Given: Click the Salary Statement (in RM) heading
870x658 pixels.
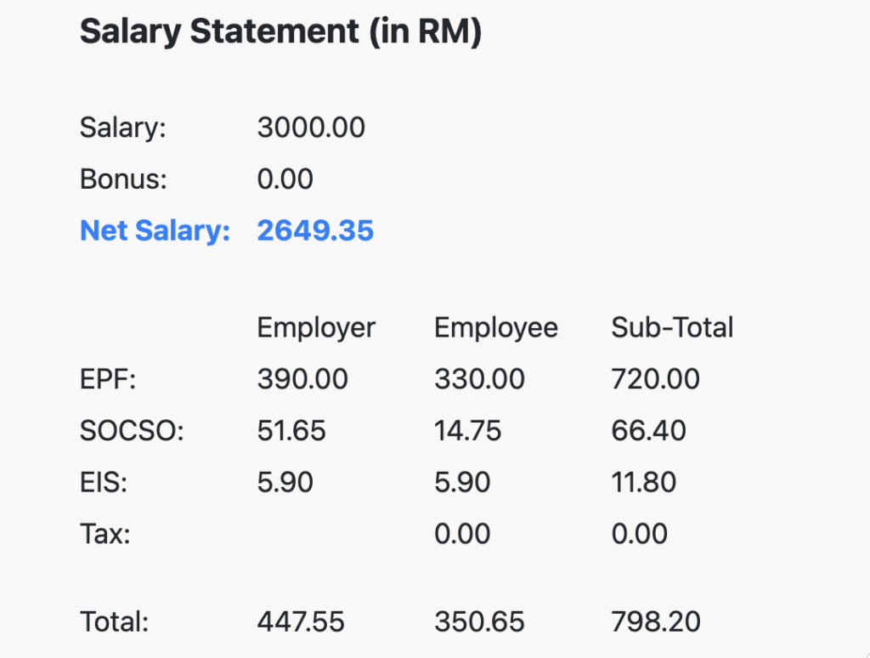Looking at the screenshot, I should (280, 31).
